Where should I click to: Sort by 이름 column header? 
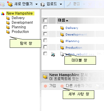click(62, 20)
